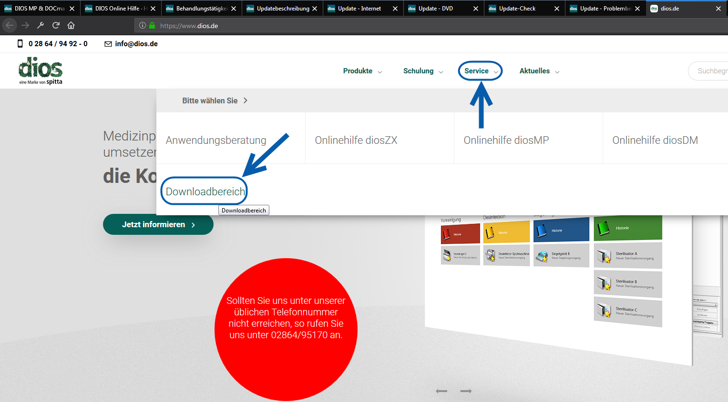
Task: Close the Update - Internet tab
Action: (395, 9)
